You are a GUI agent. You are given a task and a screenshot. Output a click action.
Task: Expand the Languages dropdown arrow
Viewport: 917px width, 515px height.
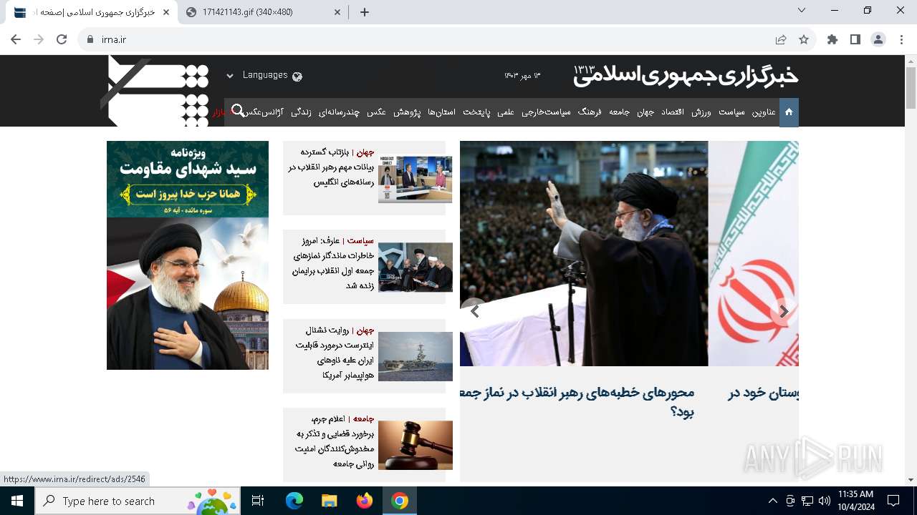pyautogui.click(x=230, y=76)
